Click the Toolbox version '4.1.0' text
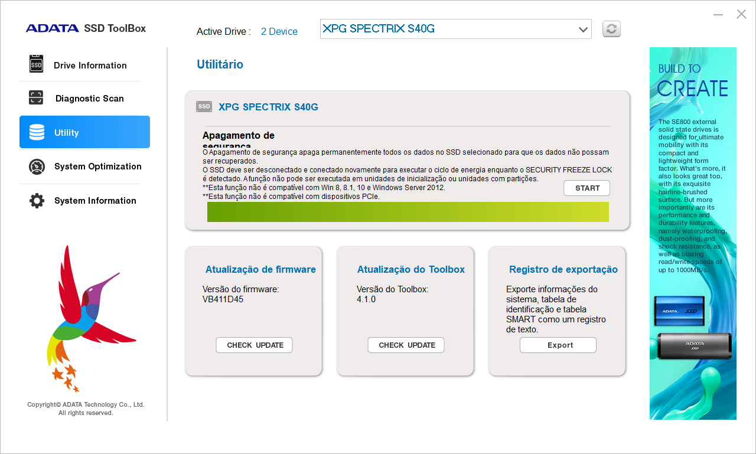The width and height of the screenshot is (756, 454). [366, 299]
